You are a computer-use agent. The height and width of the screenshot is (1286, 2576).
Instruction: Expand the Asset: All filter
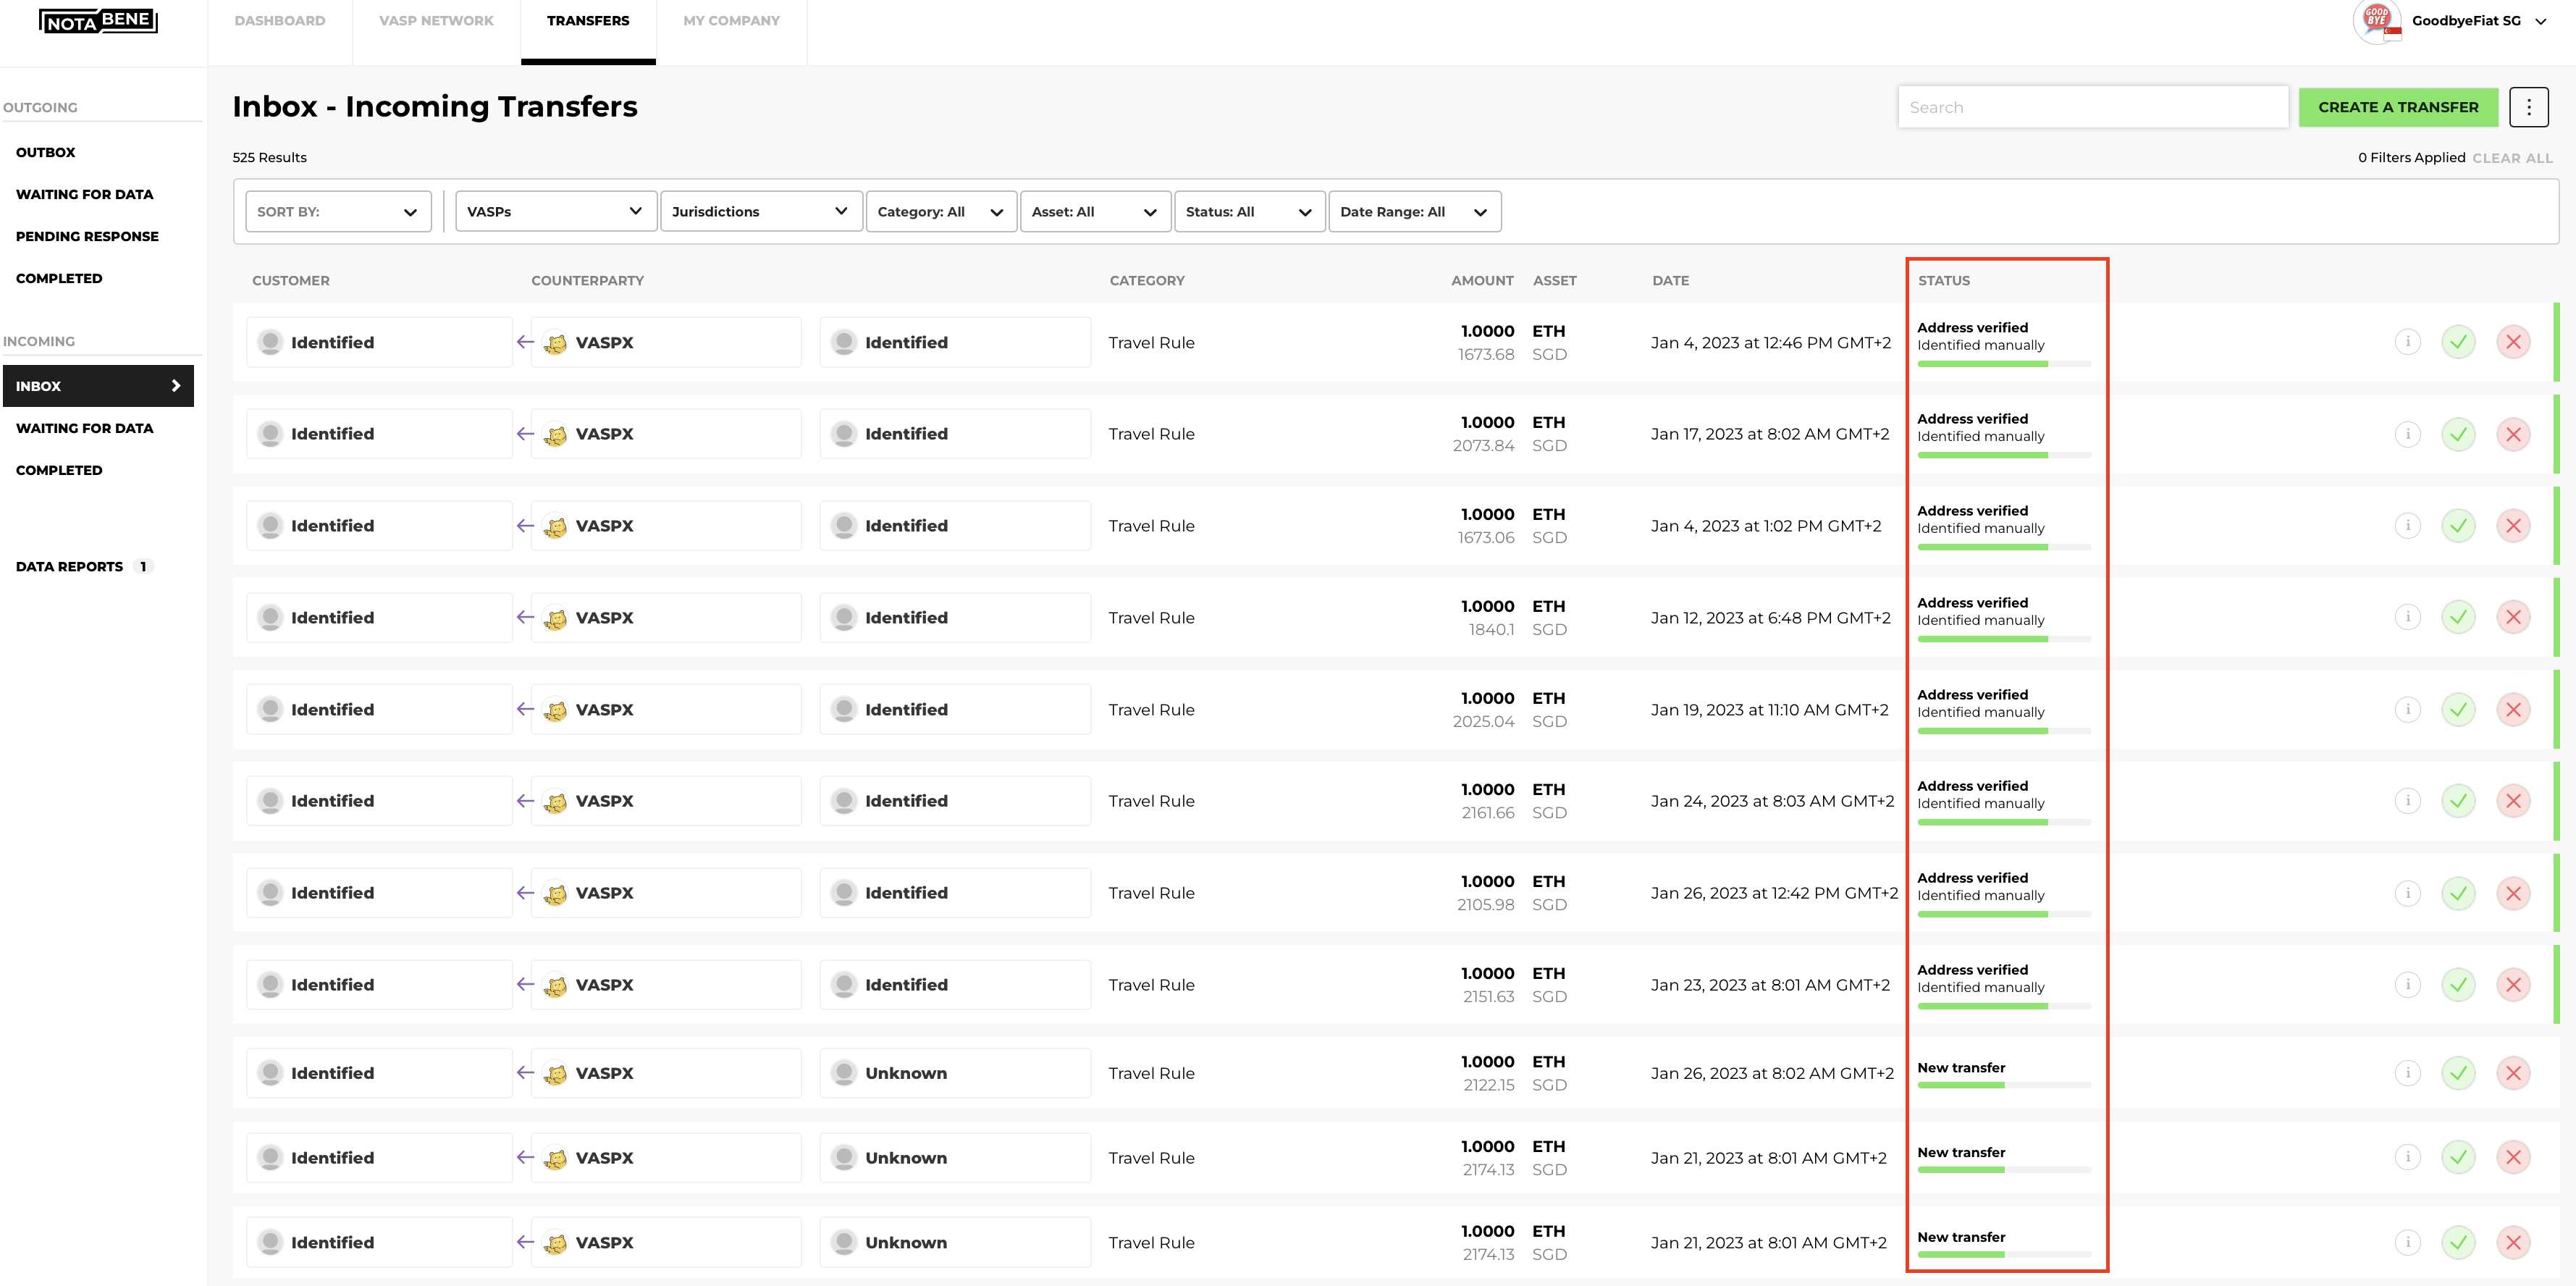point(1095,212)
